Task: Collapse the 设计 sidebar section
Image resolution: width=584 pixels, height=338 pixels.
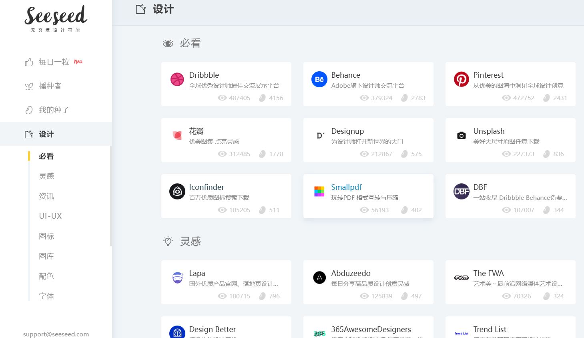Action: tap(46, 134)
